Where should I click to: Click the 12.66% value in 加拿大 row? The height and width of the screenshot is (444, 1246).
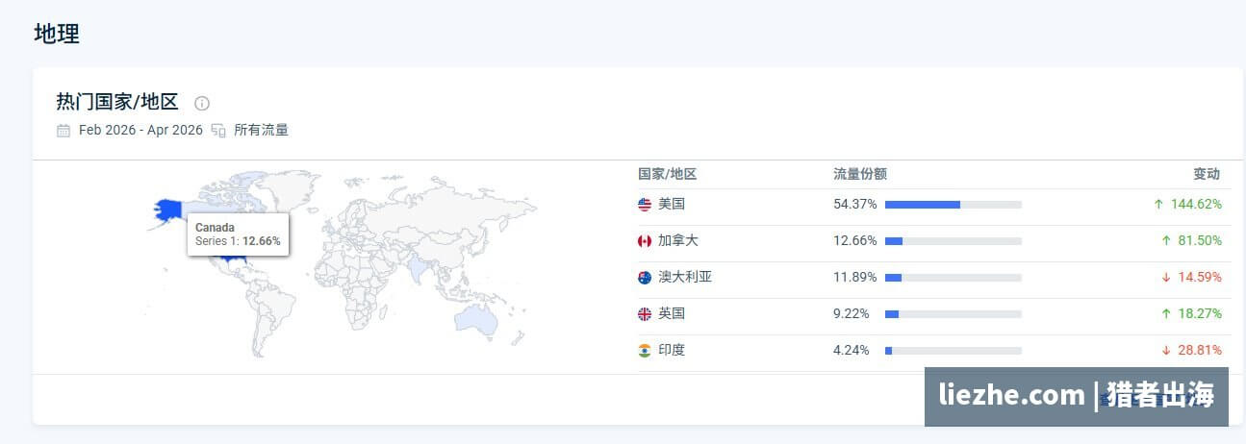click(855, 241)
